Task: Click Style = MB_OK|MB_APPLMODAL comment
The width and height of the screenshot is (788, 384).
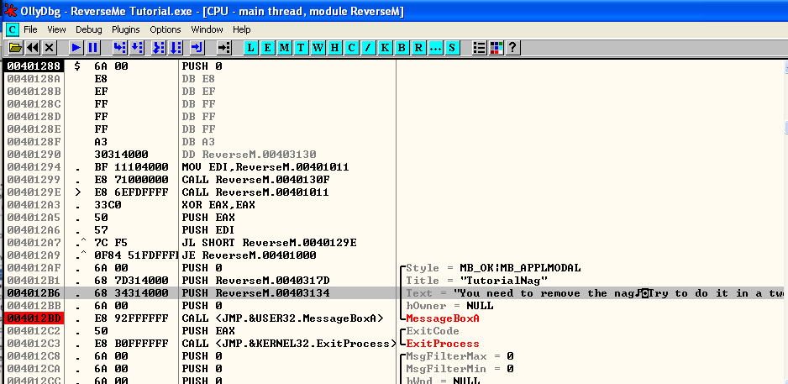Action: coord(493,268)
